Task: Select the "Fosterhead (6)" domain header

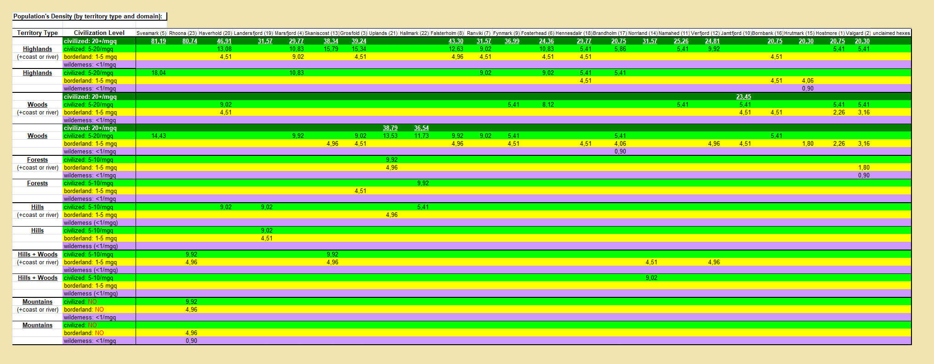Action: 537,33
